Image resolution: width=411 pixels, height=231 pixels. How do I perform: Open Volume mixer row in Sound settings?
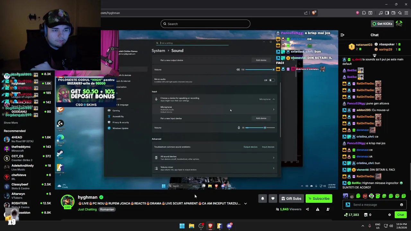(x=214, y=168)
